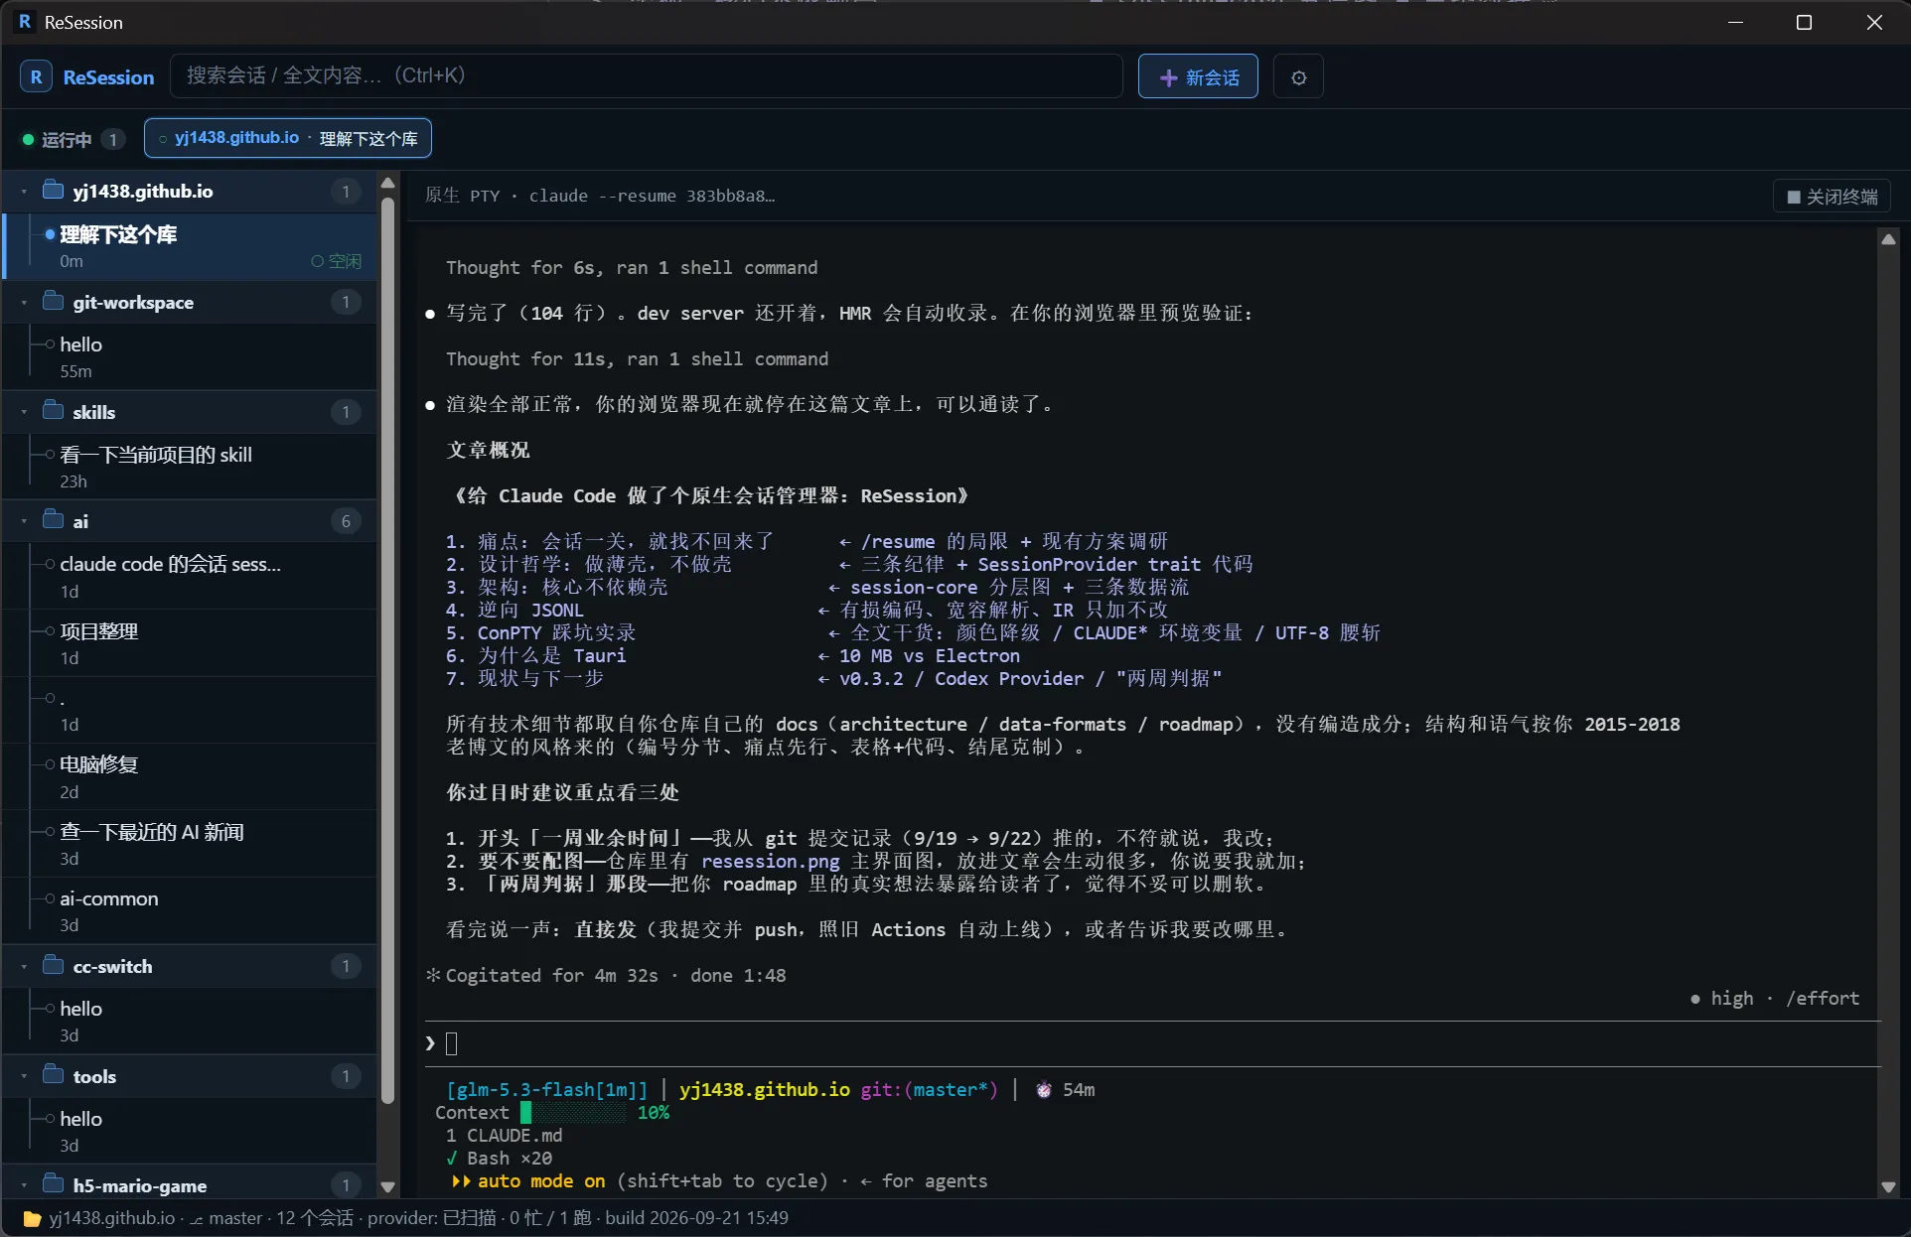Viewport: 1911px width, 1237px height.
Task: Click the clock icon next to 54m
Action: click(1043, 1089)
